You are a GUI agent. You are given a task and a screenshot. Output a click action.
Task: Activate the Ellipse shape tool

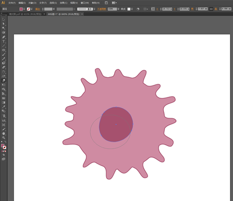tap(4, 50)
